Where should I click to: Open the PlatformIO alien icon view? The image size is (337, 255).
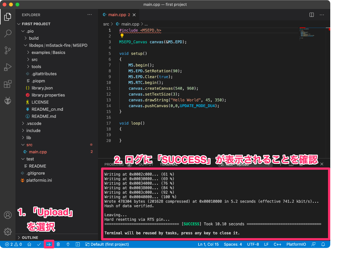tap(8, 101)
